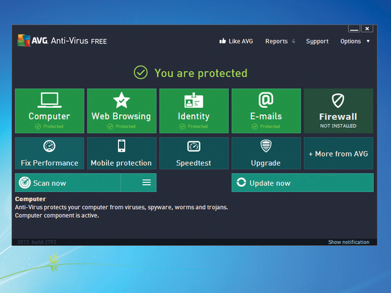This screenshot has height=293, width=391.
Task: Click the AVG logo icon
Action: [x=24, y=40]
